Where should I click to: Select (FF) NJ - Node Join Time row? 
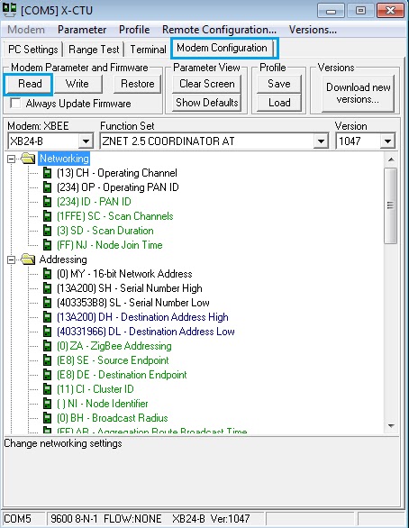(110, 245)
